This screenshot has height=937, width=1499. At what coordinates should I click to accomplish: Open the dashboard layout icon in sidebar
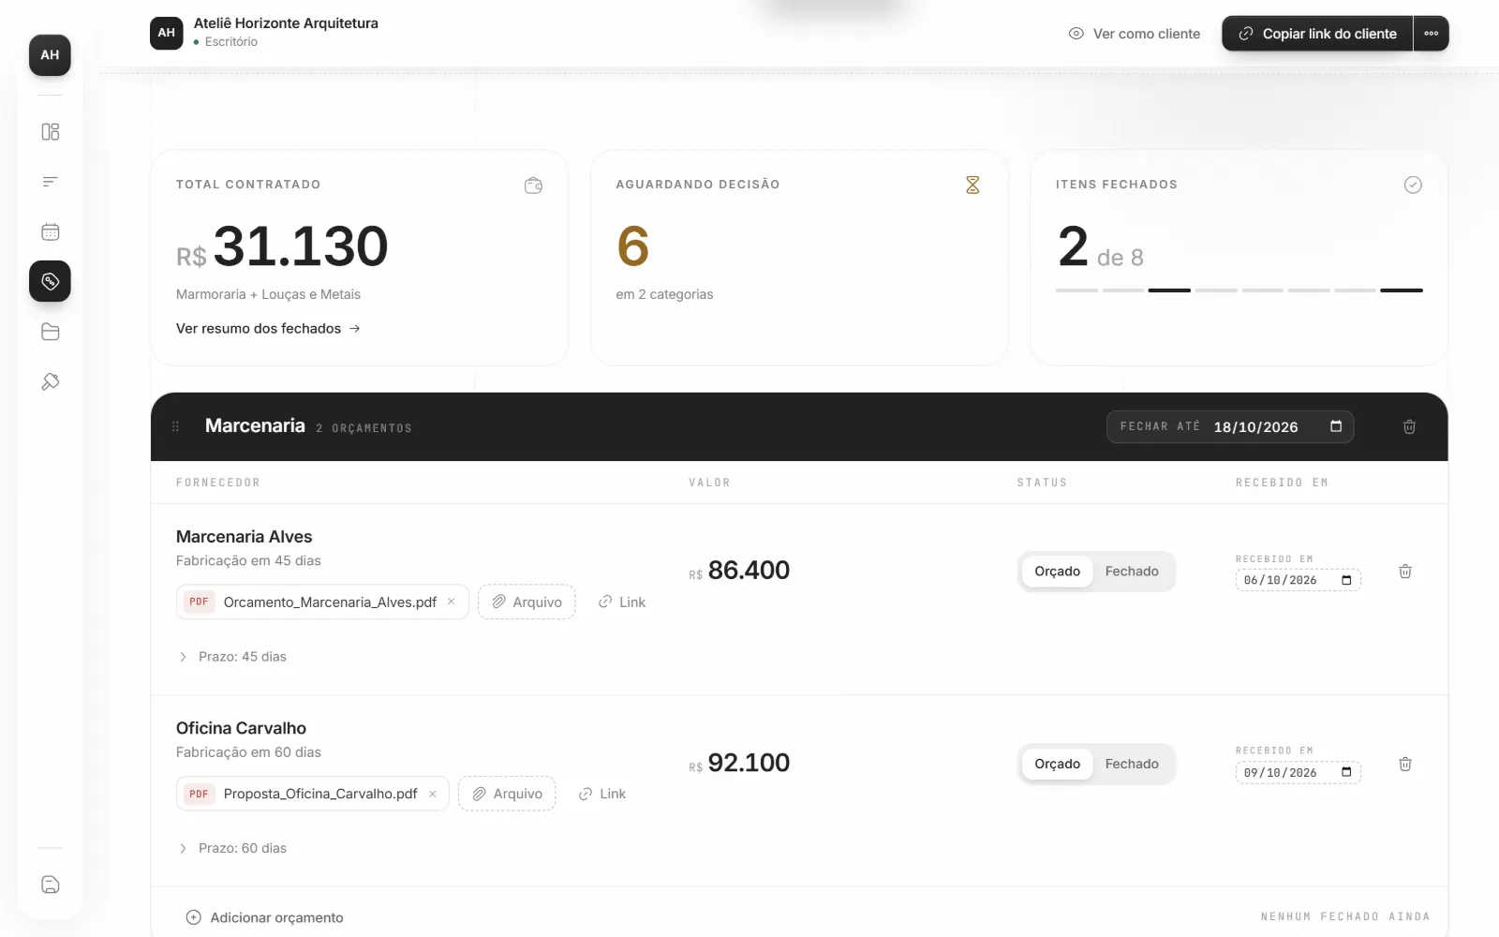[x=51, y=132]
